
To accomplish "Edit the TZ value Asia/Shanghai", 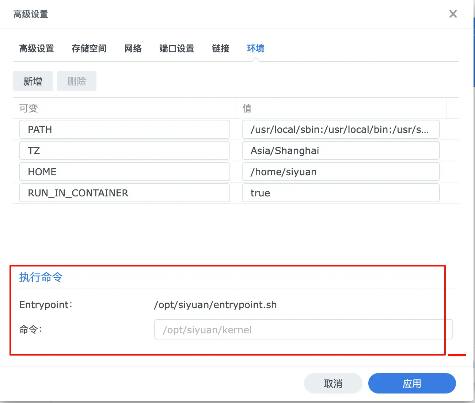I will pyautogui.click(x=340, y=150).
